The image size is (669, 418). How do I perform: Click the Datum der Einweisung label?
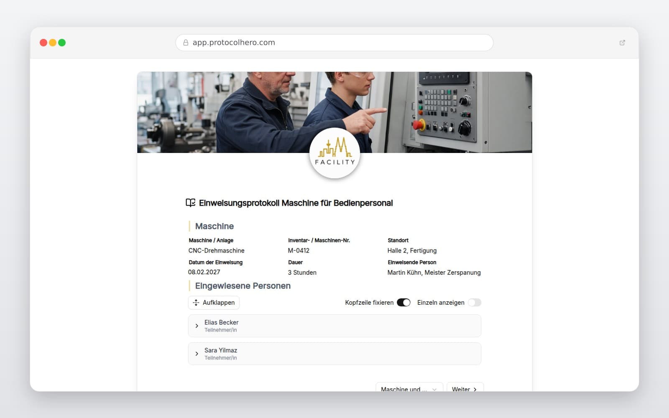point(215,262)
